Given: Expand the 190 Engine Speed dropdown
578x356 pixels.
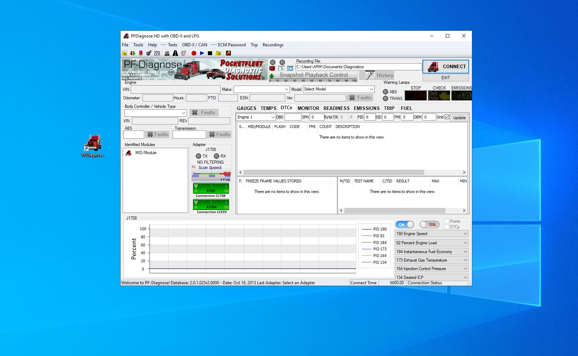Looking at the screenshot, I should tap(432, 234).
